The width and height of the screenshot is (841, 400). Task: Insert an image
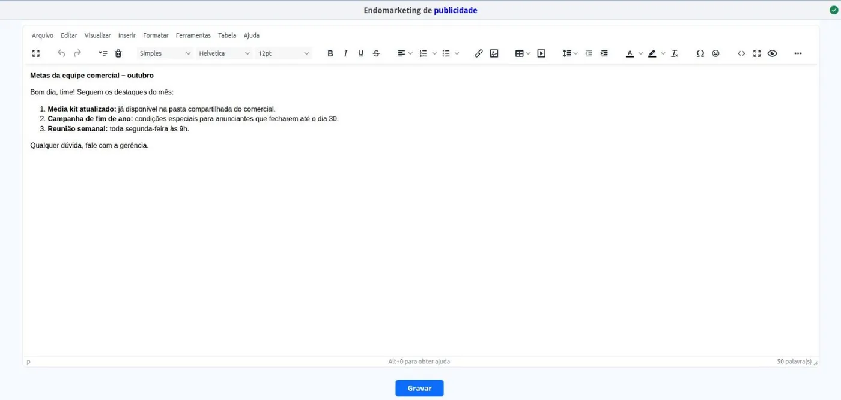[494, 53]
